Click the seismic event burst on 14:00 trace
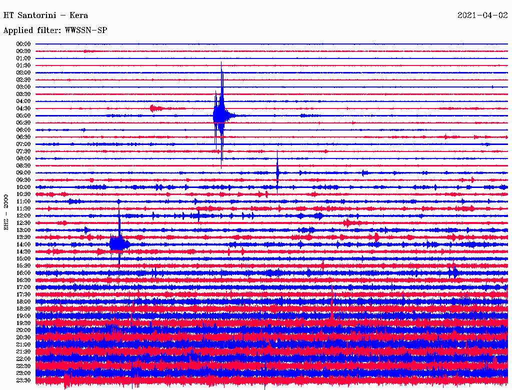The width and height of the screenshot is (512, 390). (119, 244)
